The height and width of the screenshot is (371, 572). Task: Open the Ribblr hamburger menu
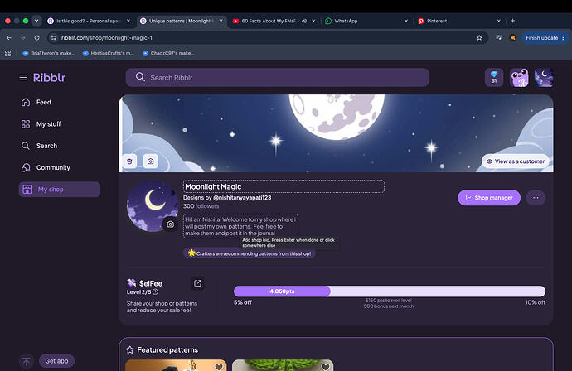[x=23, y=77]
